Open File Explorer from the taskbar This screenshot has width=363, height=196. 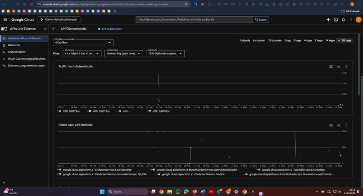coord(169,192)
